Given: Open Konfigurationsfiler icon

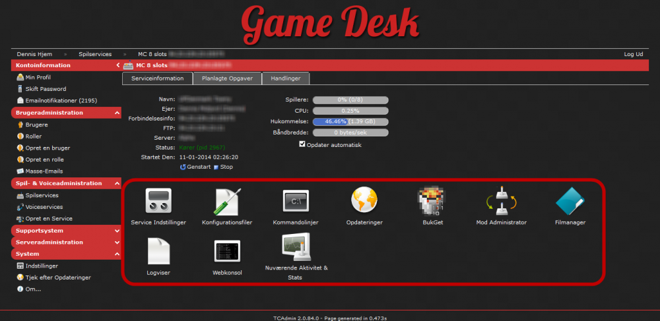Looking at the screenshot, I should point(227,201).
